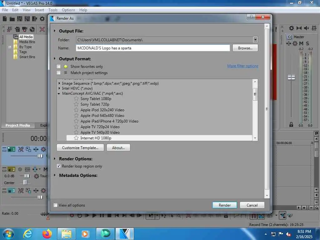
Task: Open the Edit menu
Action: [x=15, y=10]
